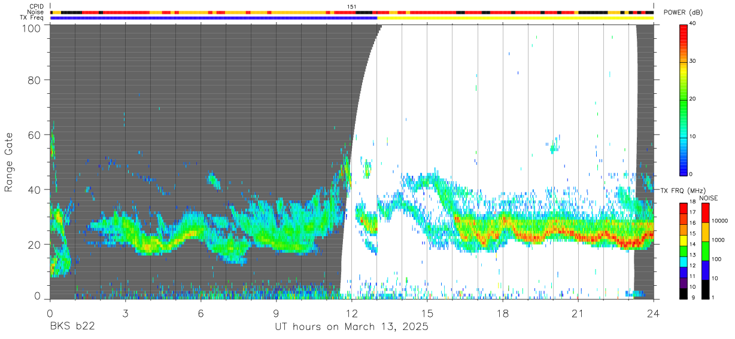Click y-axis tick label '100'
Image resolution: width=735 pixels, height=339 pixels.
[x=32, y=28]
